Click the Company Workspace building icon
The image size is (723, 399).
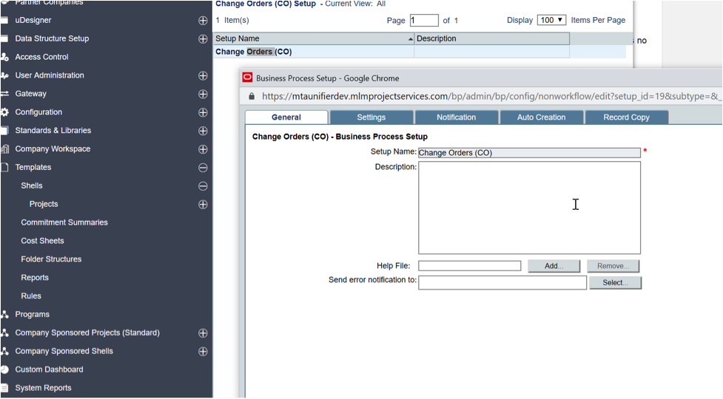pos(4,149)
